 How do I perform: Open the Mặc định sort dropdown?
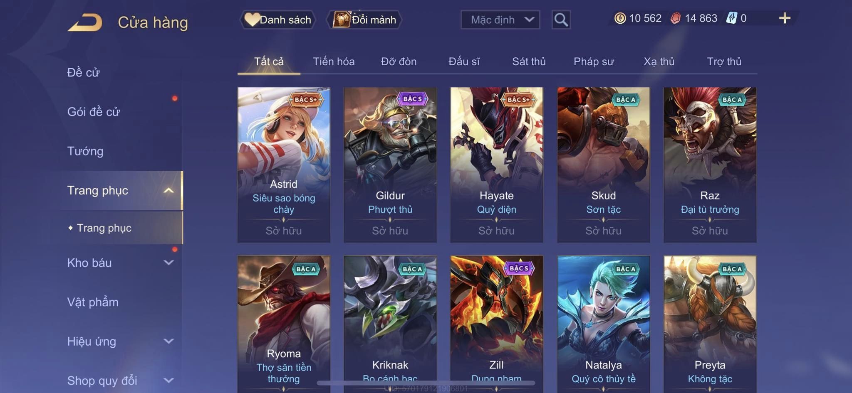tap(500, 20)
